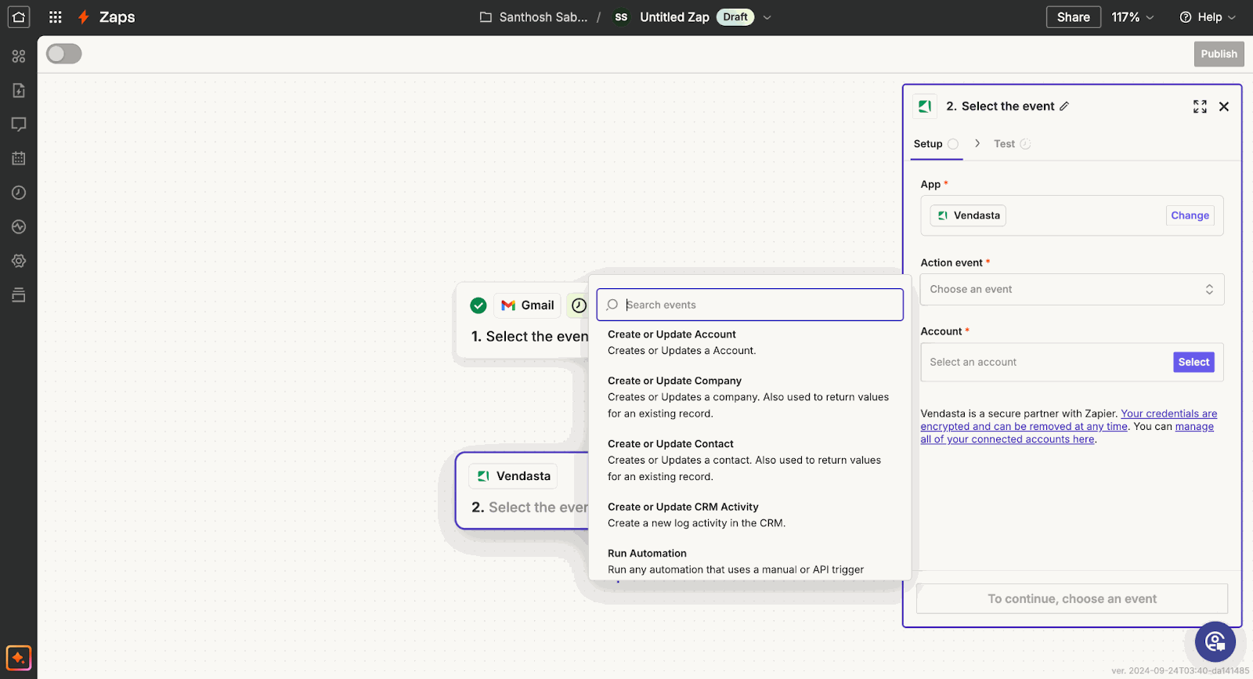
Task: Open the AI assistant sparkle icon
Action: pyautogui.click(x=19, y=657)
